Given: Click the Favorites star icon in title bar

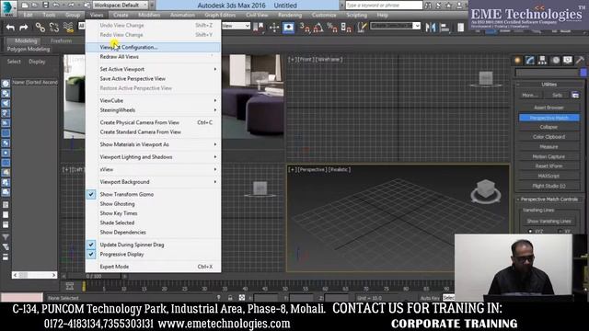Looking at the screenshot, I should tap(448, 6).
